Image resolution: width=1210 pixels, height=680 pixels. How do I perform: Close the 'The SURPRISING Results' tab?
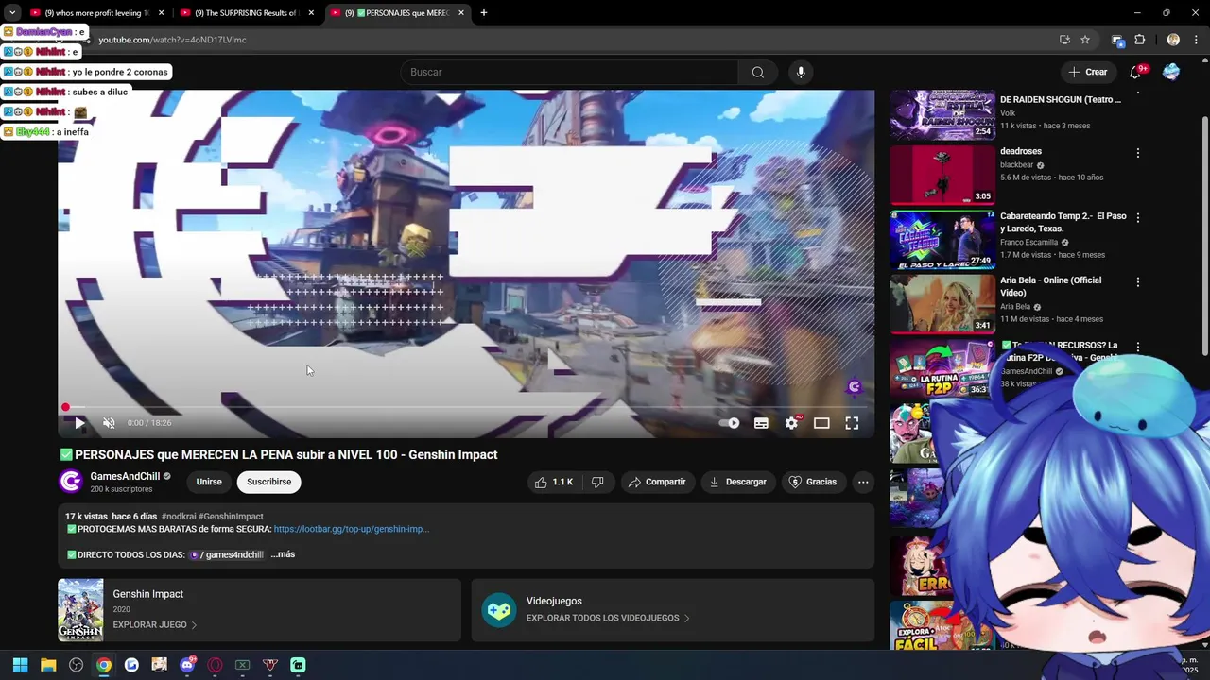click(x=311, y=13)
